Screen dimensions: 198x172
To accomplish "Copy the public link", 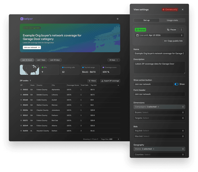I will 173,41.
